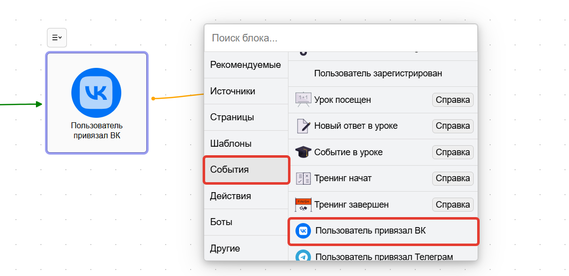Click the Telegram icon in block list

coord(303,256)
